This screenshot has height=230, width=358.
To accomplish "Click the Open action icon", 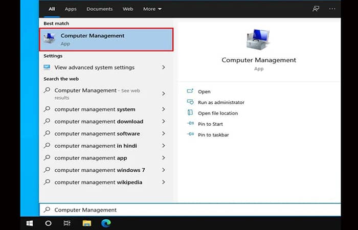I will (190, 91).
